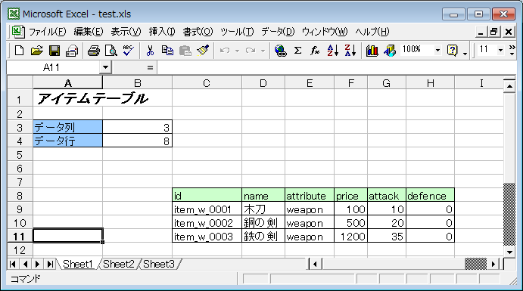This screenshot has height=291, width=523.
Task: Open Office Assistant help icon
Action: click(453, 51)
